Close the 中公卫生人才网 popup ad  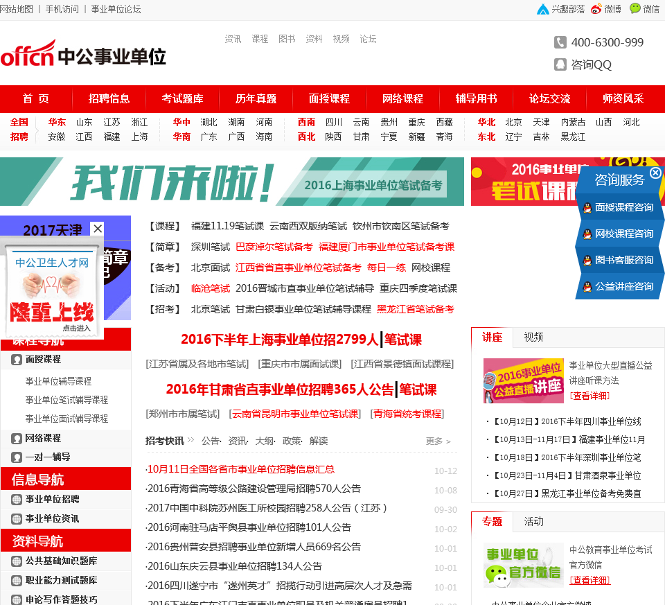[x=98, y=229]
